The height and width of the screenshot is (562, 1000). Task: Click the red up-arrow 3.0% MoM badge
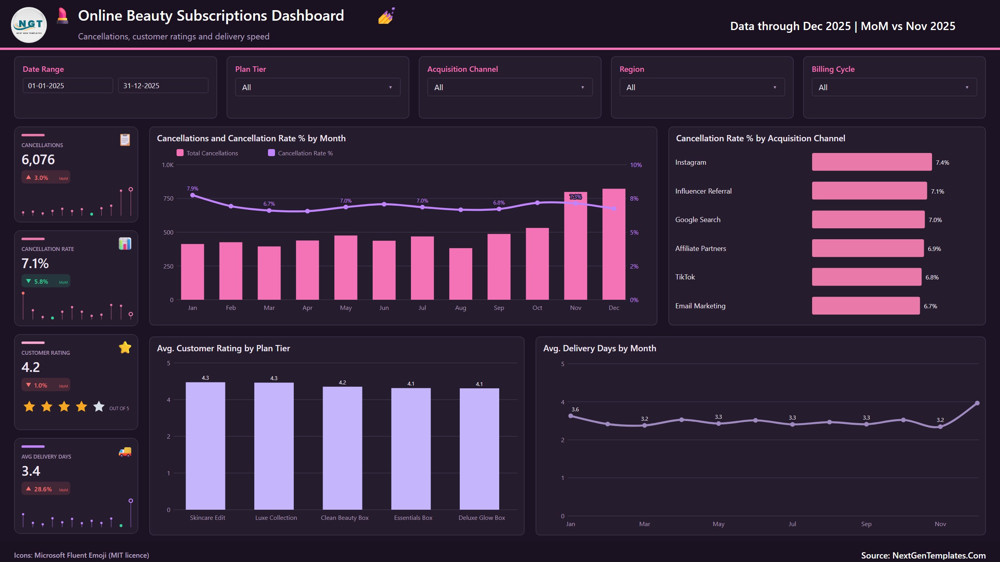click(x=46, y=178)
